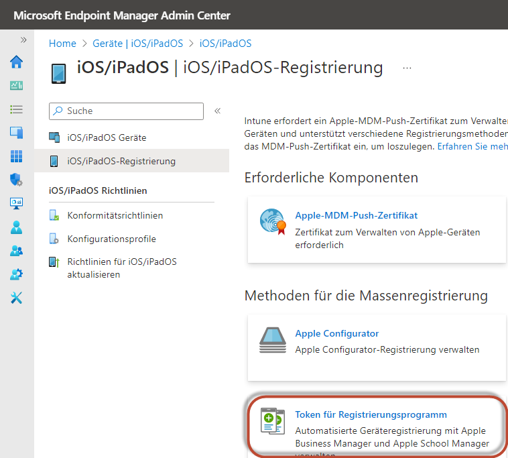Open the Apps grid icon in sidebar
Image resolution: width=508 pixels, height=458 pixels.
pos(17,156)
